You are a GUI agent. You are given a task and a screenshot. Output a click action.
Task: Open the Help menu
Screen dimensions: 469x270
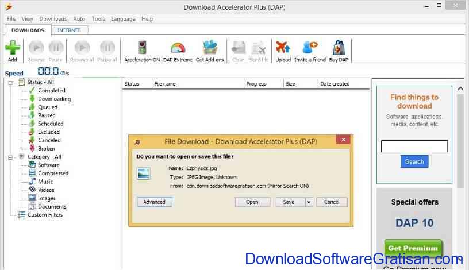coord(147,19)
